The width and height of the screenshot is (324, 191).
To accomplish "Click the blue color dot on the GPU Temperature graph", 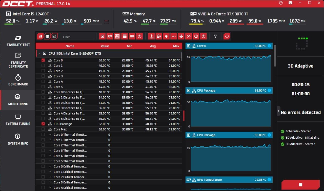I will click(x=269, y=180).
